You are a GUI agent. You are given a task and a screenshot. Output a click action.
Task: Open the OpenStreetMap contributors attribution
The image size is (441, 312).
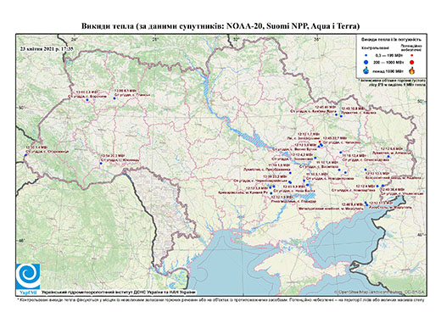coord(379,292)
